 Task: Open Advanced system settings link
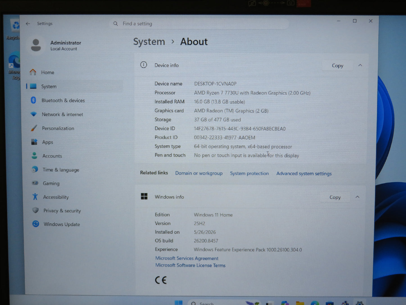tap(304, 174)
